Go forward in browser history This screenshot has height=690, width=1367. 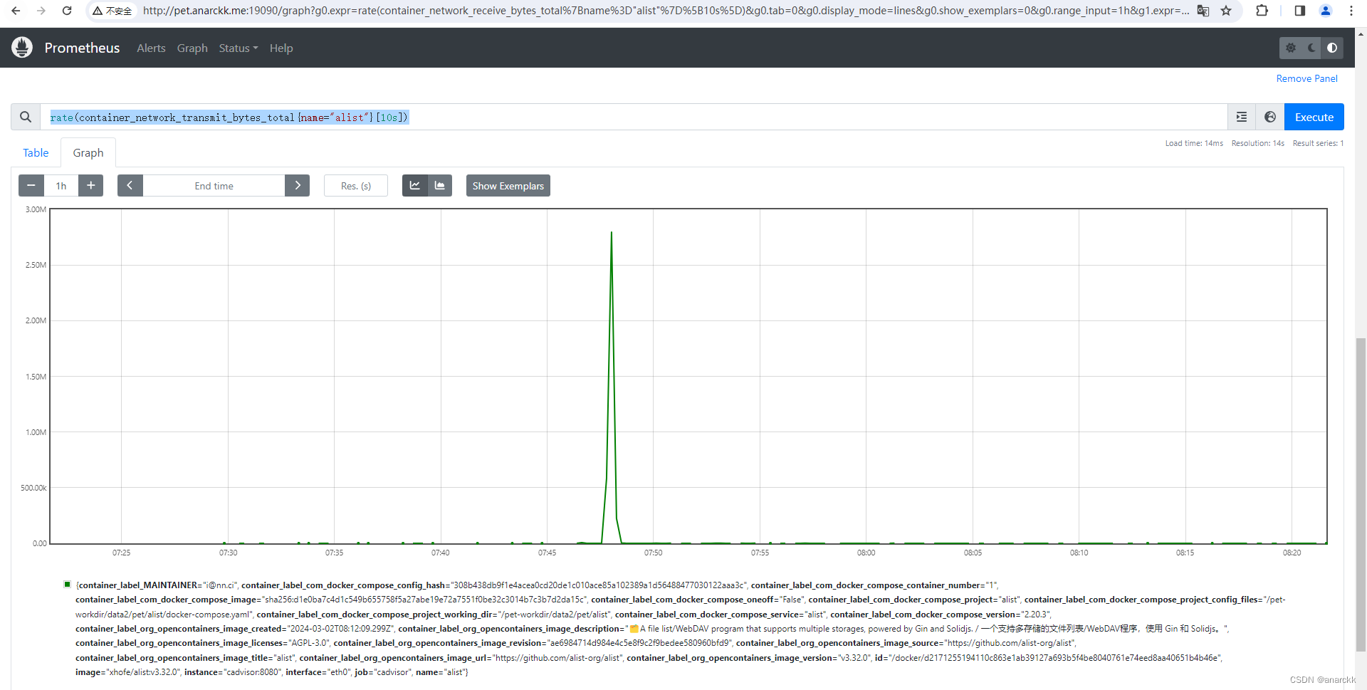pos(41,11)
